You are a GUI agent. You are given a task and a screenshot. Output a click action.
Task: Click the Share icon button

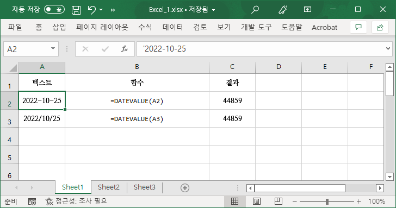coord(380,27)
